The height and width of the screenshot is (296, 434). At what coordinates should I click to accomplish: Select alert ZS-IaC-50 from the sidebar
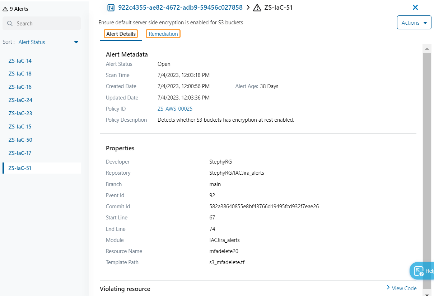pyautogui.click(x=20, y=140)
